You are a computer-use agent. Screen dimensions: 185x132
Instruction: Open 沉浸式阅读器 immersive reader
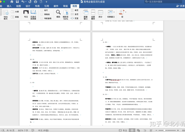33,15
